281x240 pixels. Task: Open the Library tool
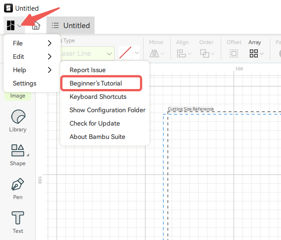[18, 121]
